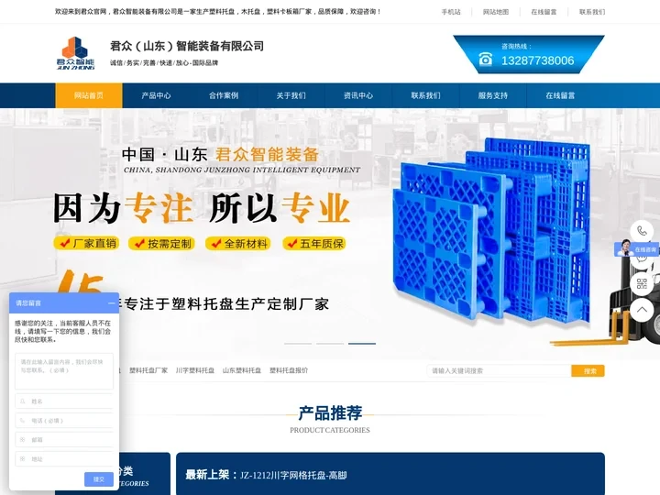Focus the keyword search input field

[x=499, y=371]
